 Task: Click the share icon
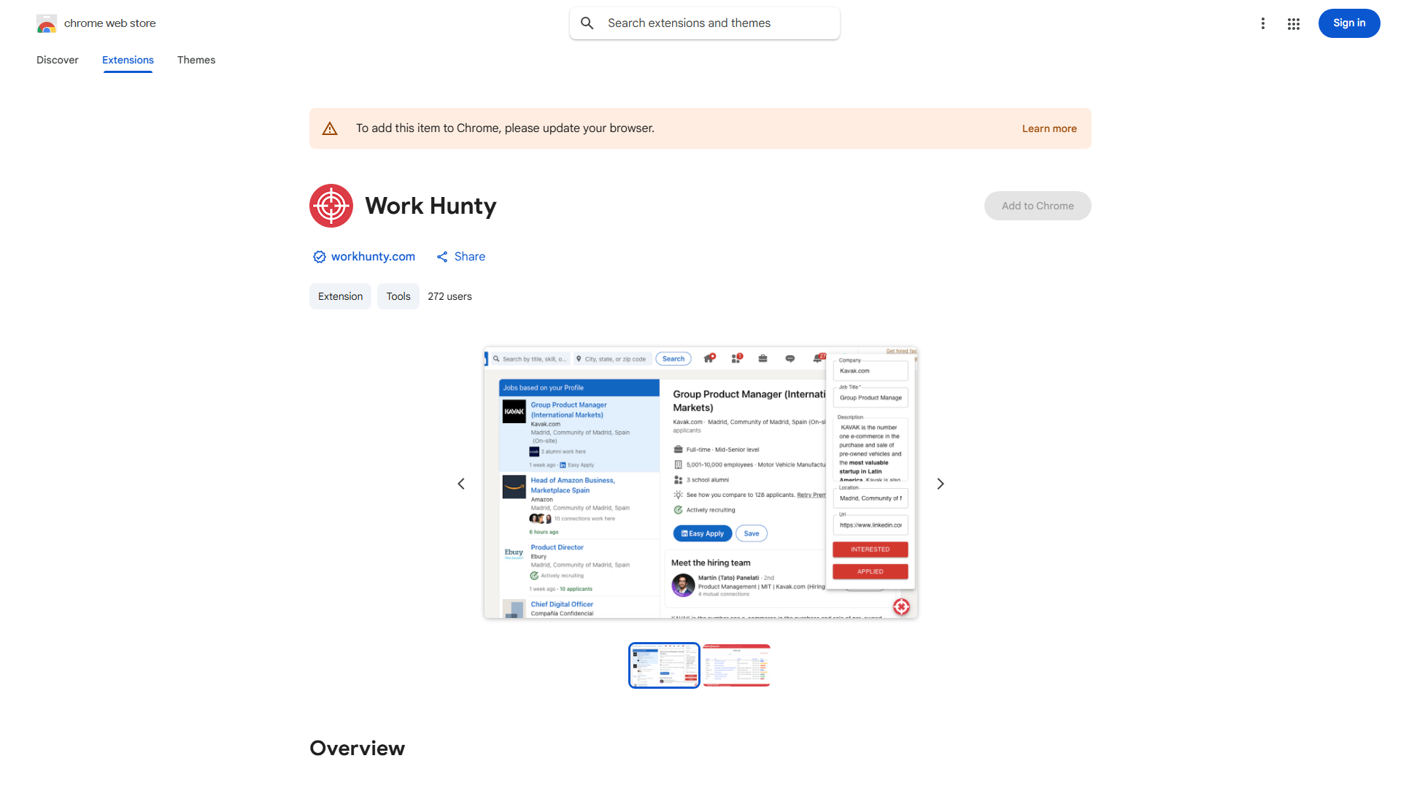442,257
